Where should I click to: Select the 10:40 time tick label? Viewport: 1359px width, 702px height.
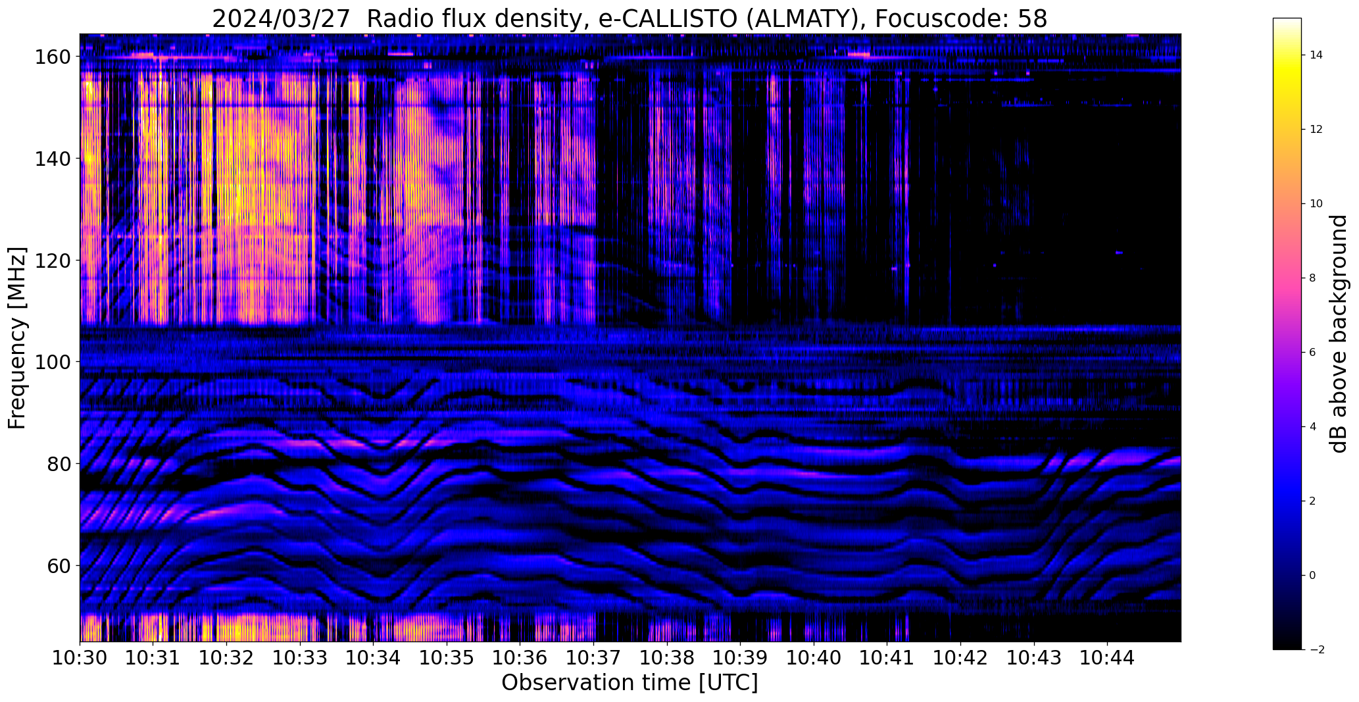(x=814, y=658)
